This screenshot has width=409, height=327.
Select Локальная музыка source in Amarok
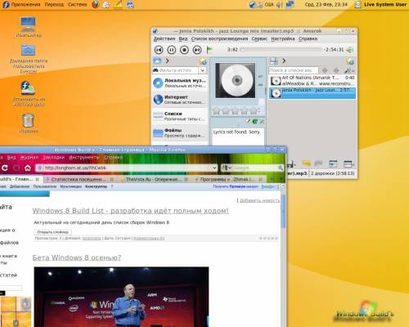pyautogui.click(x=180, y=83)
